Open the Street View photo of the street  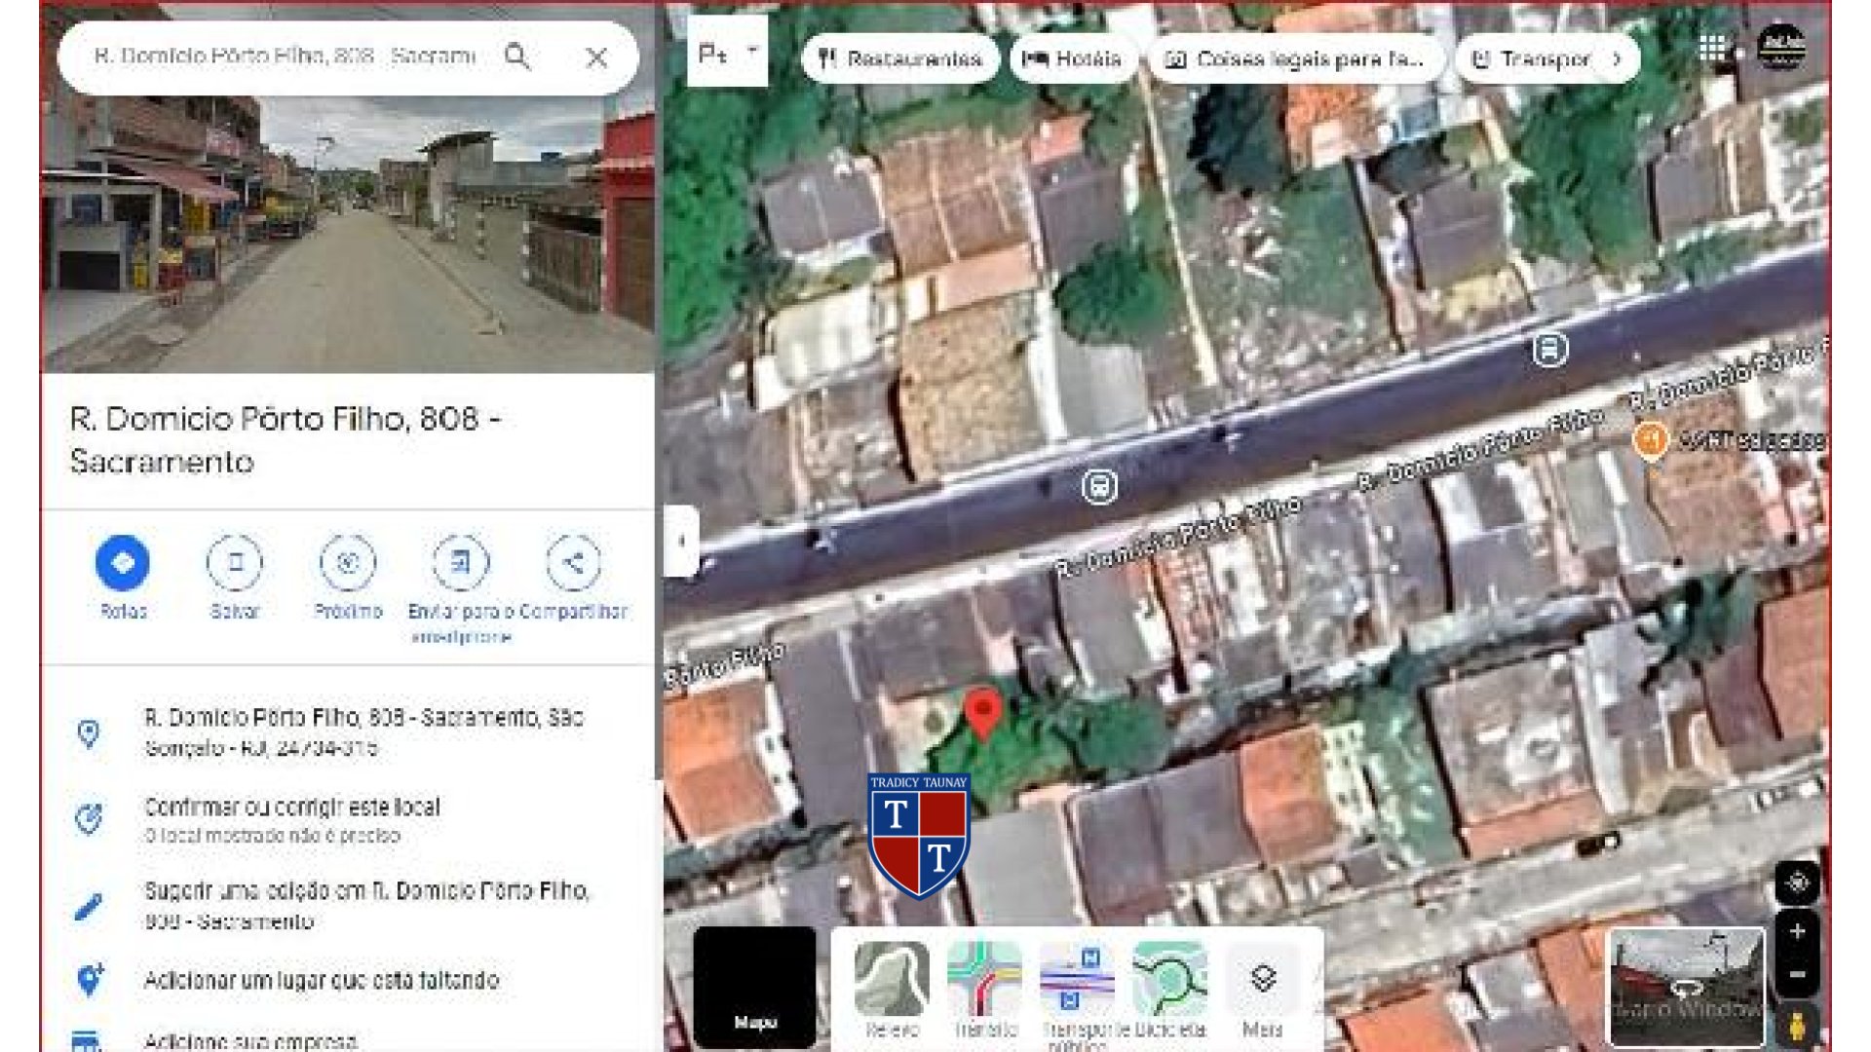coord(348,234)
